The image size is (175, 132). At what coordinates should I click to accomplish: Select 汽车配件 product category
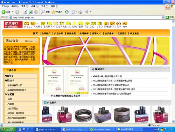9,94
